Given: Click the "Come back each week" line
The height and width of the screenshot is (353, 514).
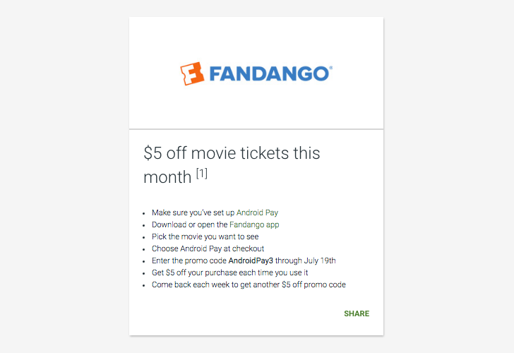Looking at the screenshot, I should click(x=248, y=285).
